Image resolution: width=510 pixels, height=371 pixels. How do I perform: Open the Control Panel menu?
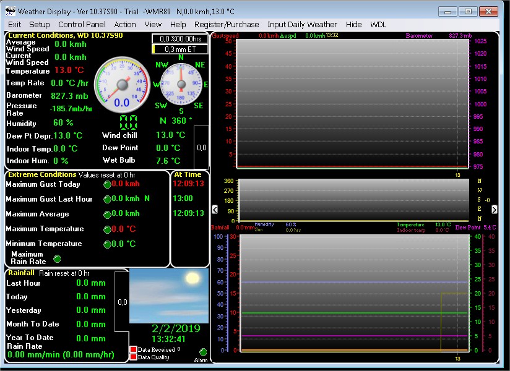[x=82, y=24]
